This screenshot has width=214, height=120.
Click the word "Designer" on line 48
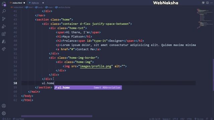(x=116, y=41)
